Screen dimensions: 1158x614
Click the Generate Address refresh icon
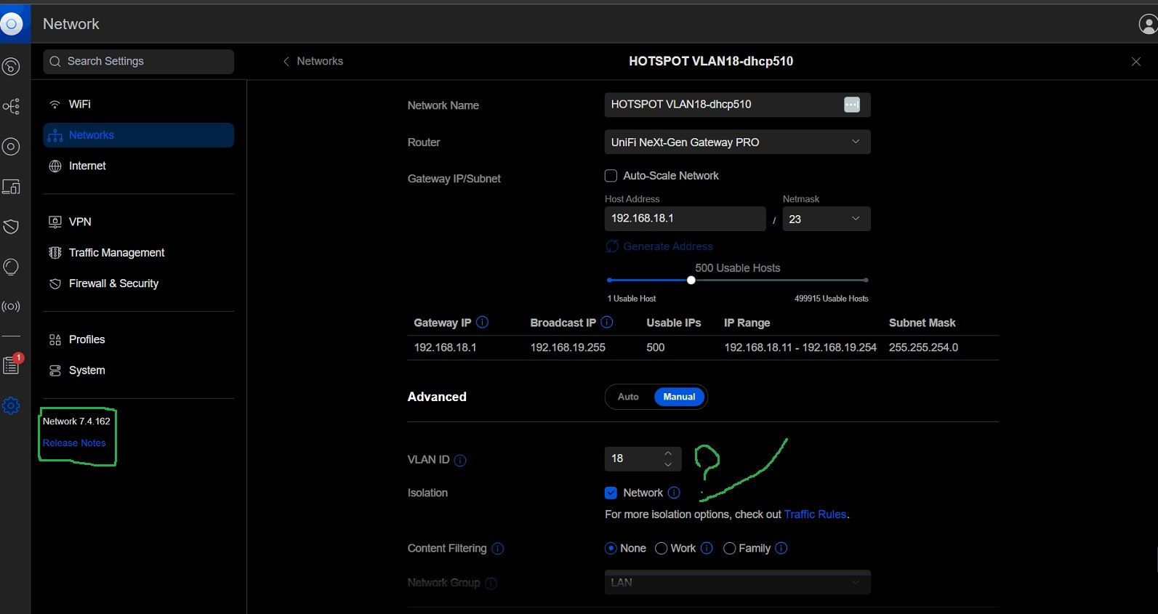(x=612, y=246)
